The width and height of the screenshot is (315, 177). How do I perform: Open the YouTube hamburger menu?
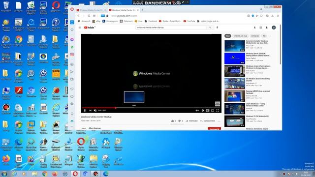pyautogui.click(x=80, y=28)
